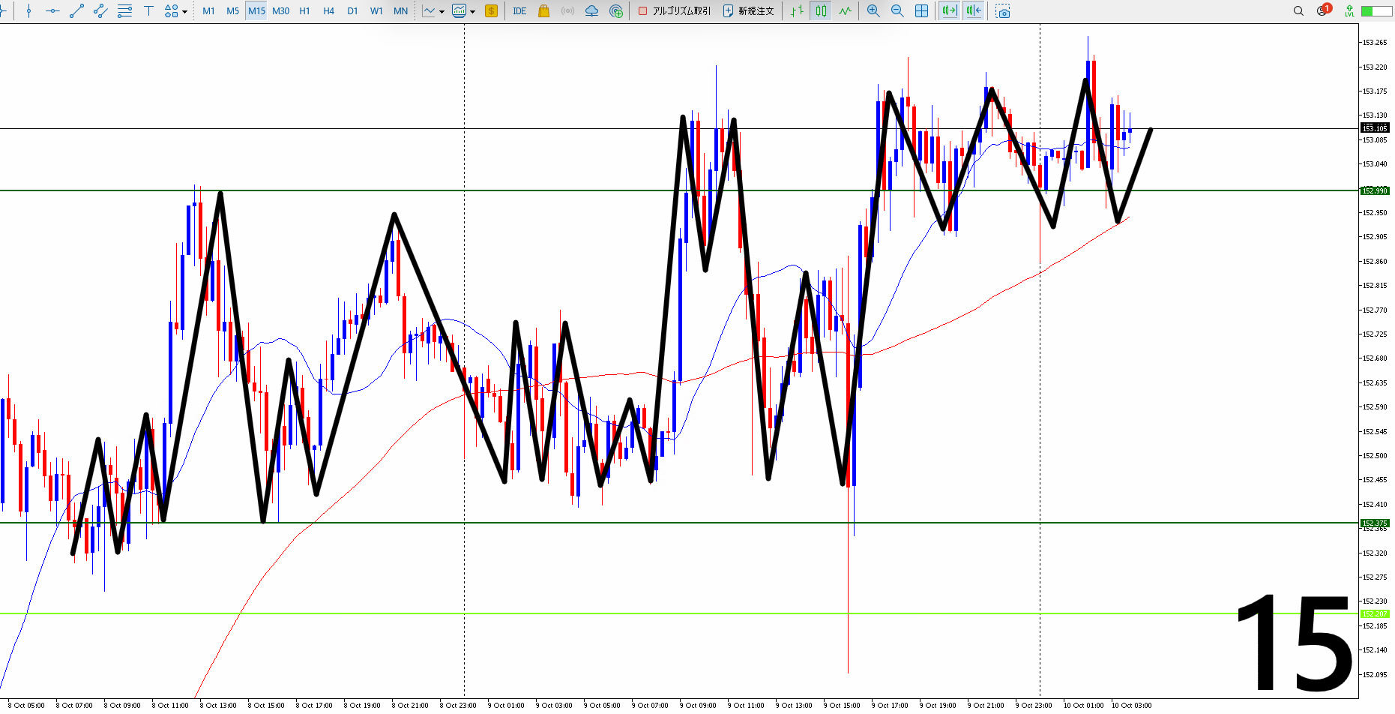Select the vertical line drawing tool
Screen dimensions: 1395x714
pos(28,11)
